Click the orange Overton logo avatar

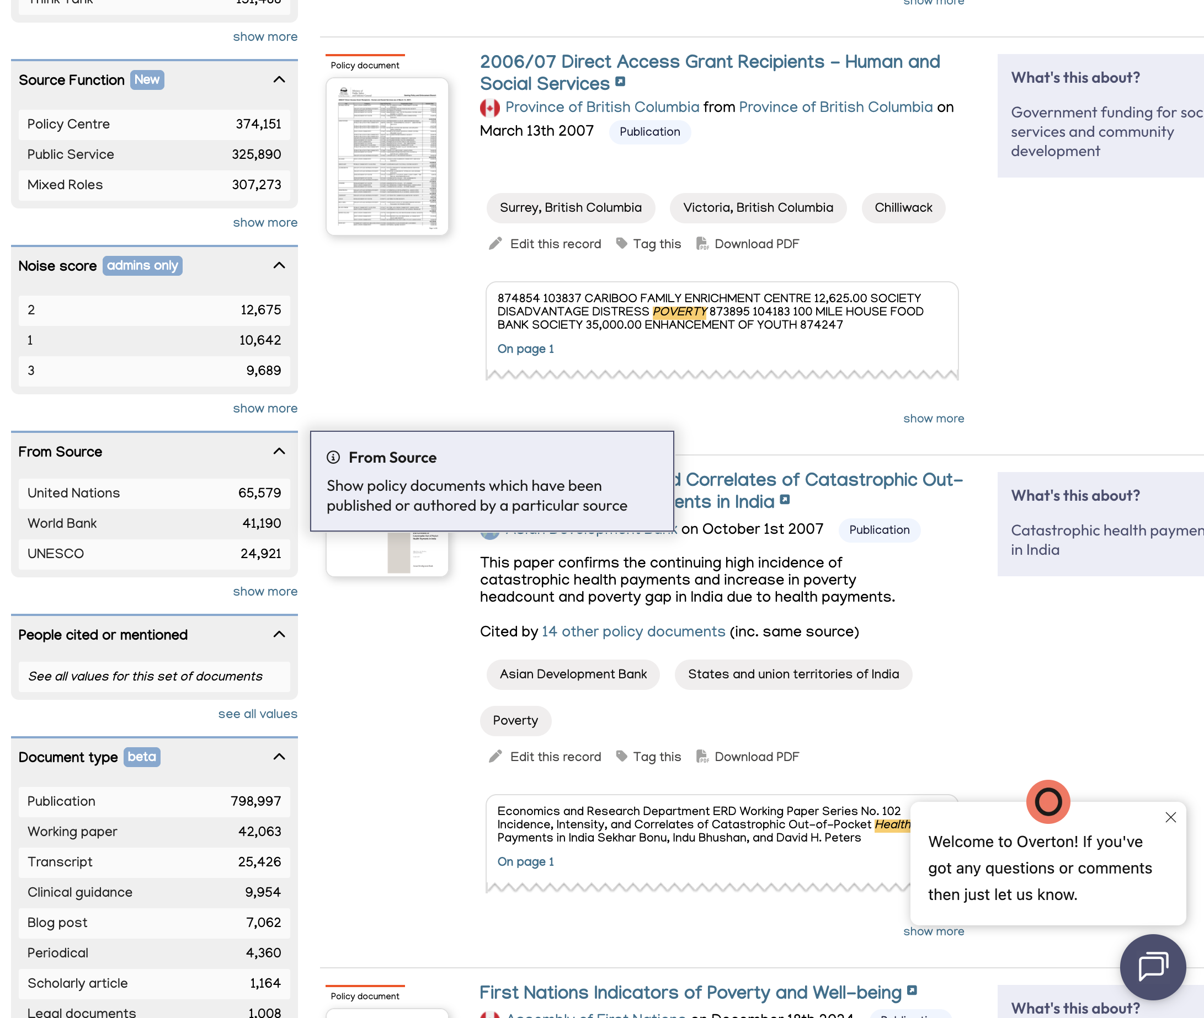[x=1047, y=802]
